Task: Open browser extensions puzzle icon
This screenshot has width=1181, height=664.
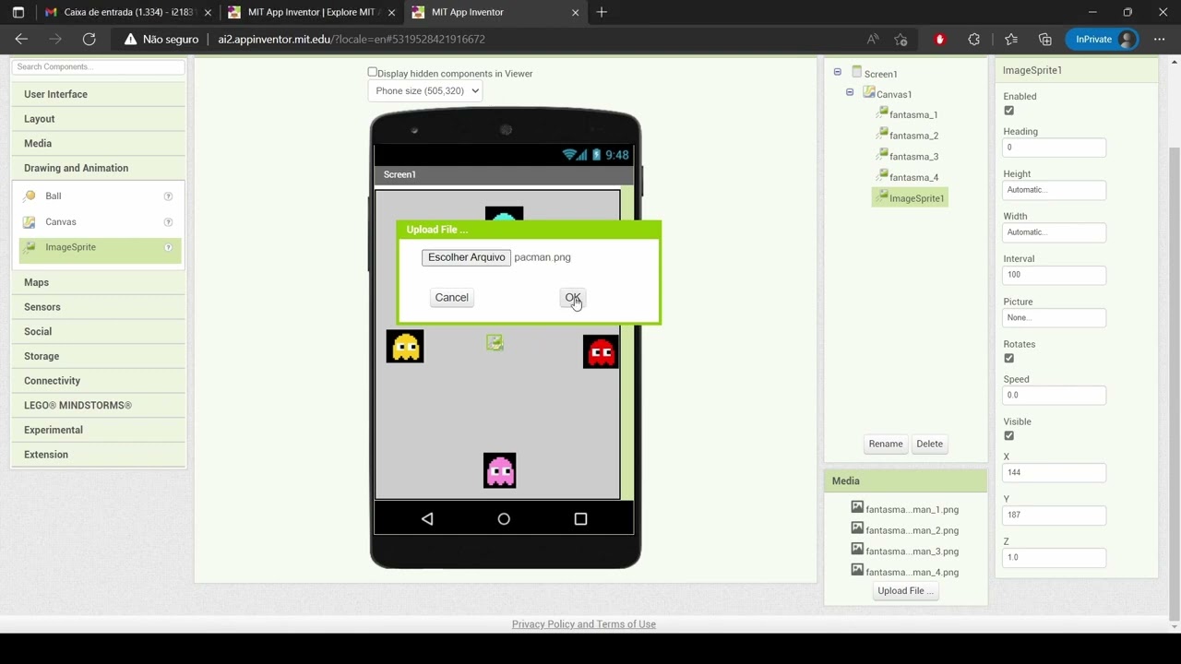Action: click(x=973, y=39)
